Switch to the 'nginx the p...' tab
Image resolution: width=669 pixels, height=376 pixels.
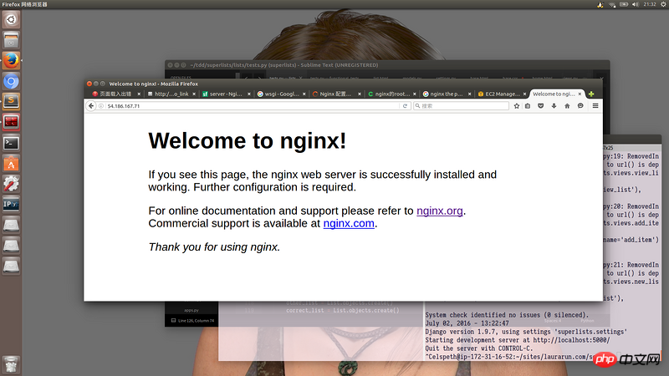(446, 94)
